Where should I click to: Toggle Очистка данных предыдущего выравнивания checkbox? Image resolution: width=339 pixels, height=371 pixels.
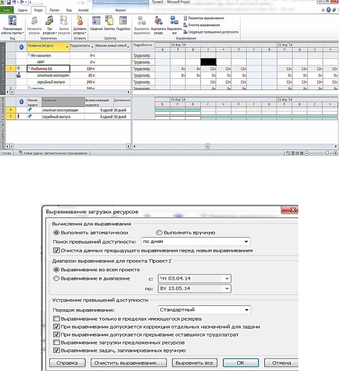56,250
